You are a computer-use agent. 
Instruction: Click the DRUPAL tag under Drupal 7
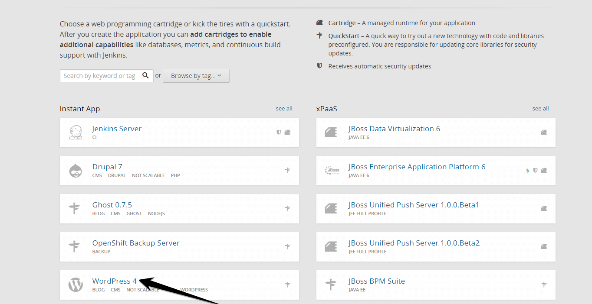pyautogui.click(x=117, y=175)
